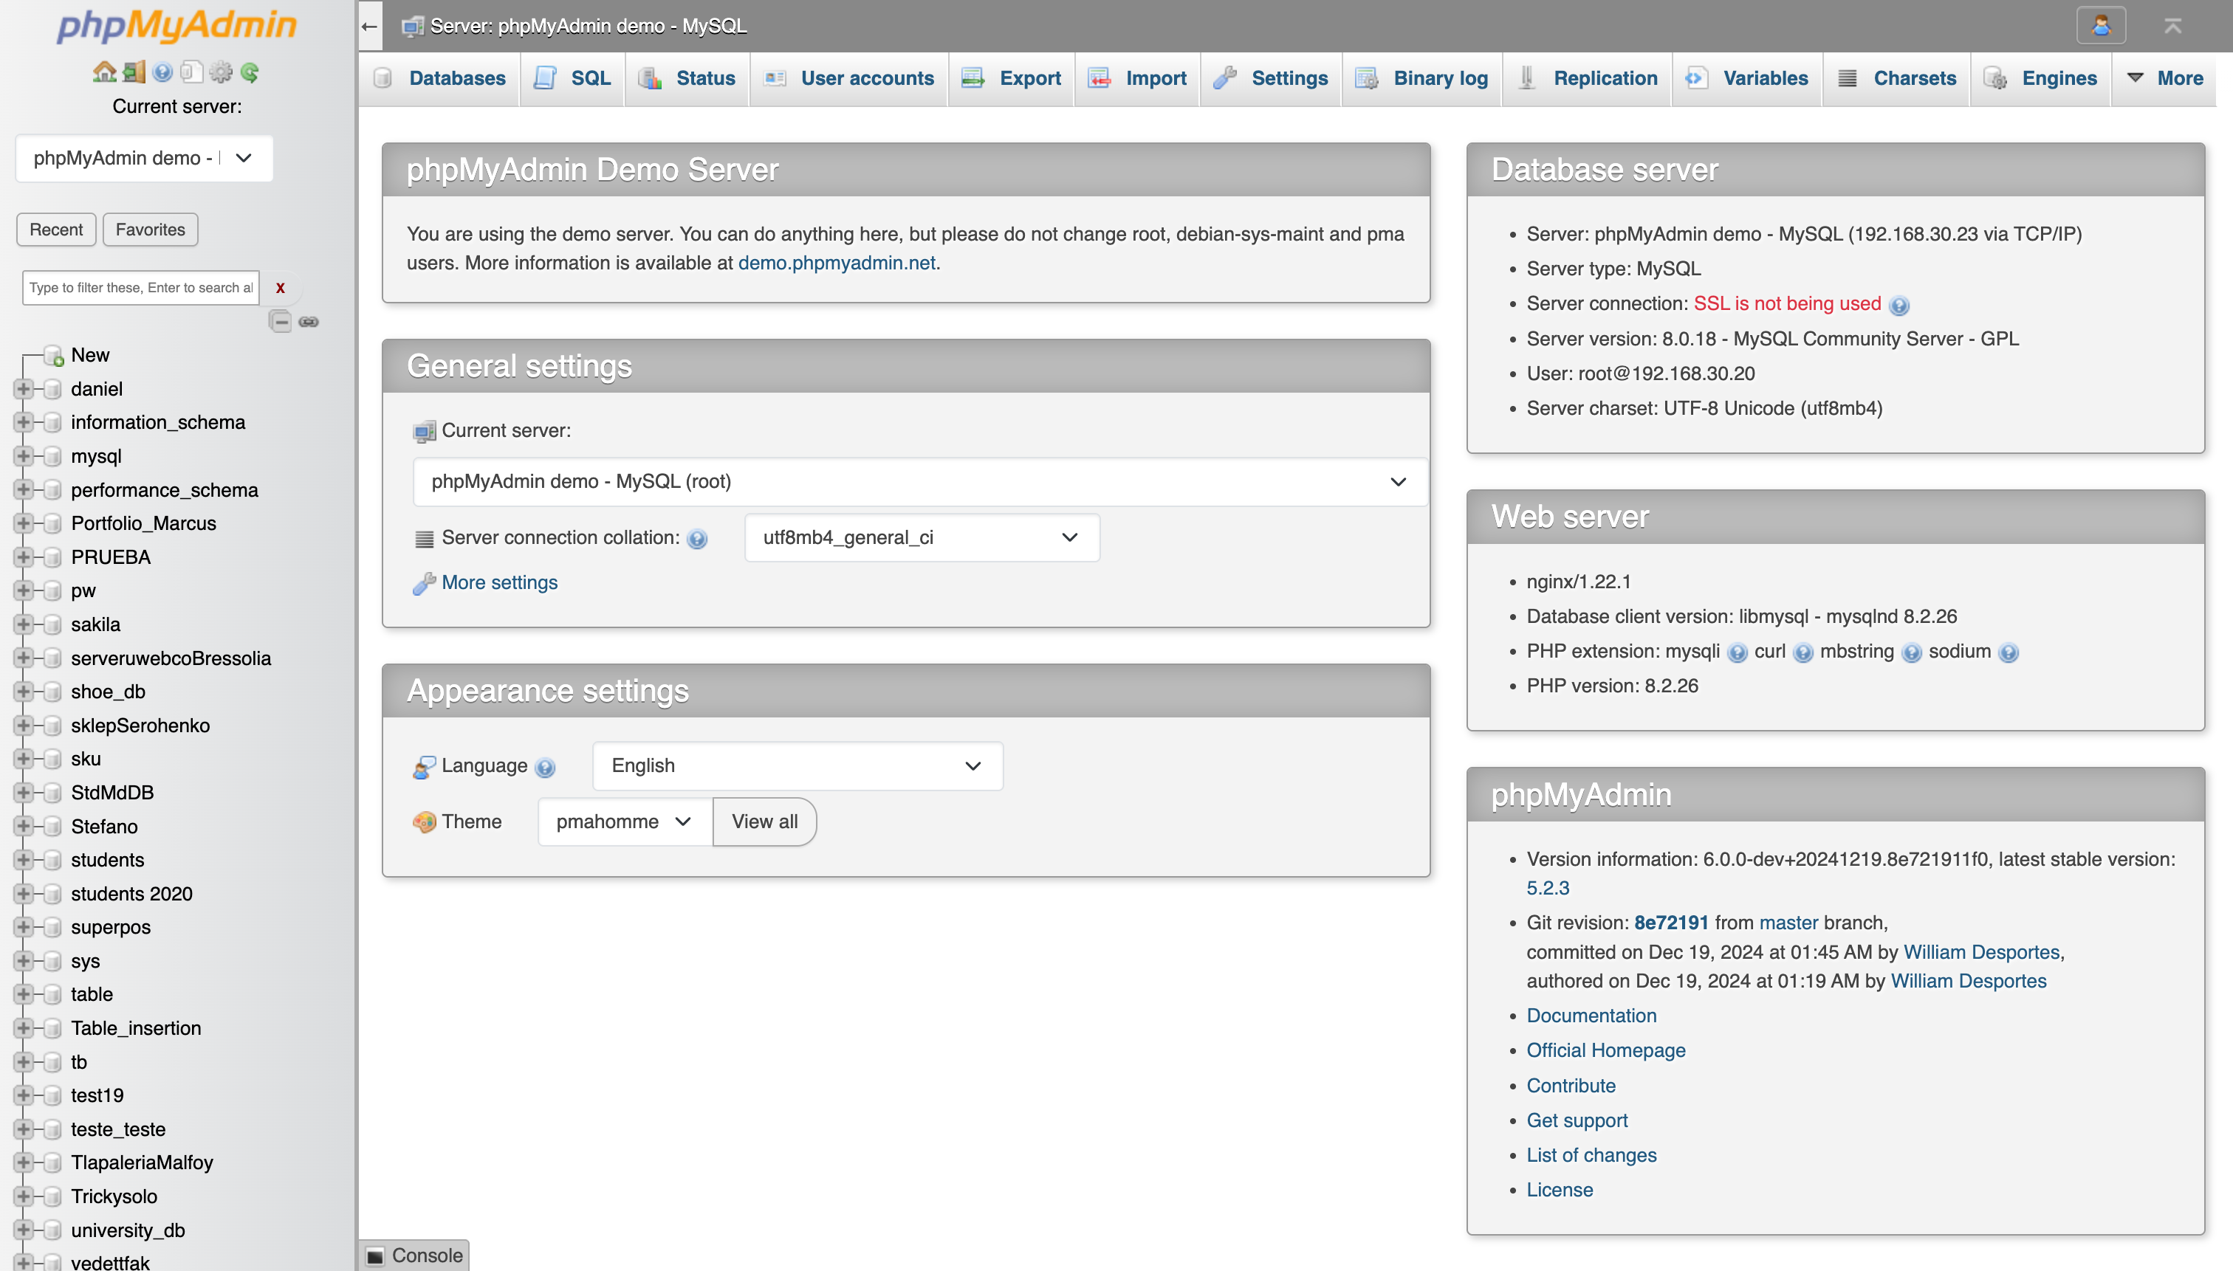Viewport: 2233px width, 1271px height.
Task: Open the sidebar Current server dropdown
Action: pos(144,158)
